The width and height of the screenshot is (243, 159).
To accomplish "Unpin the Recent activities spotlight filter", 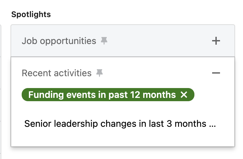I will click(x=99, y=73).
